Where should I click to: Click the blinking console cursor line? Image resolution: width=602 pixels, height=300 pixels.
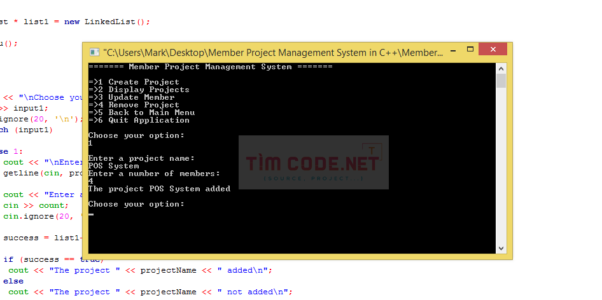click(x=91, y=214)
